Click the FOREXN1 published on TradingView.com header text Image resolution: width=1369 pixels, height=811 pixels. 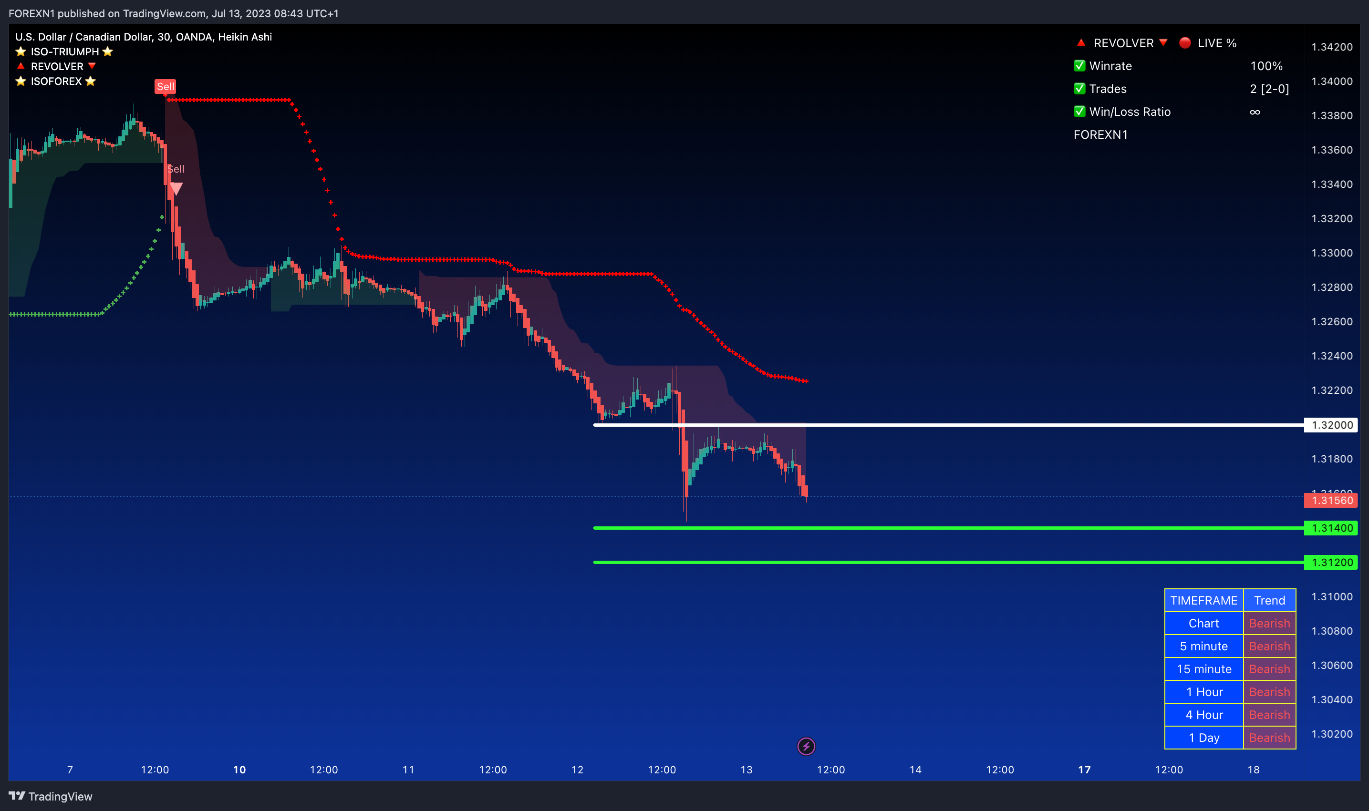click(x=173, y=13)
